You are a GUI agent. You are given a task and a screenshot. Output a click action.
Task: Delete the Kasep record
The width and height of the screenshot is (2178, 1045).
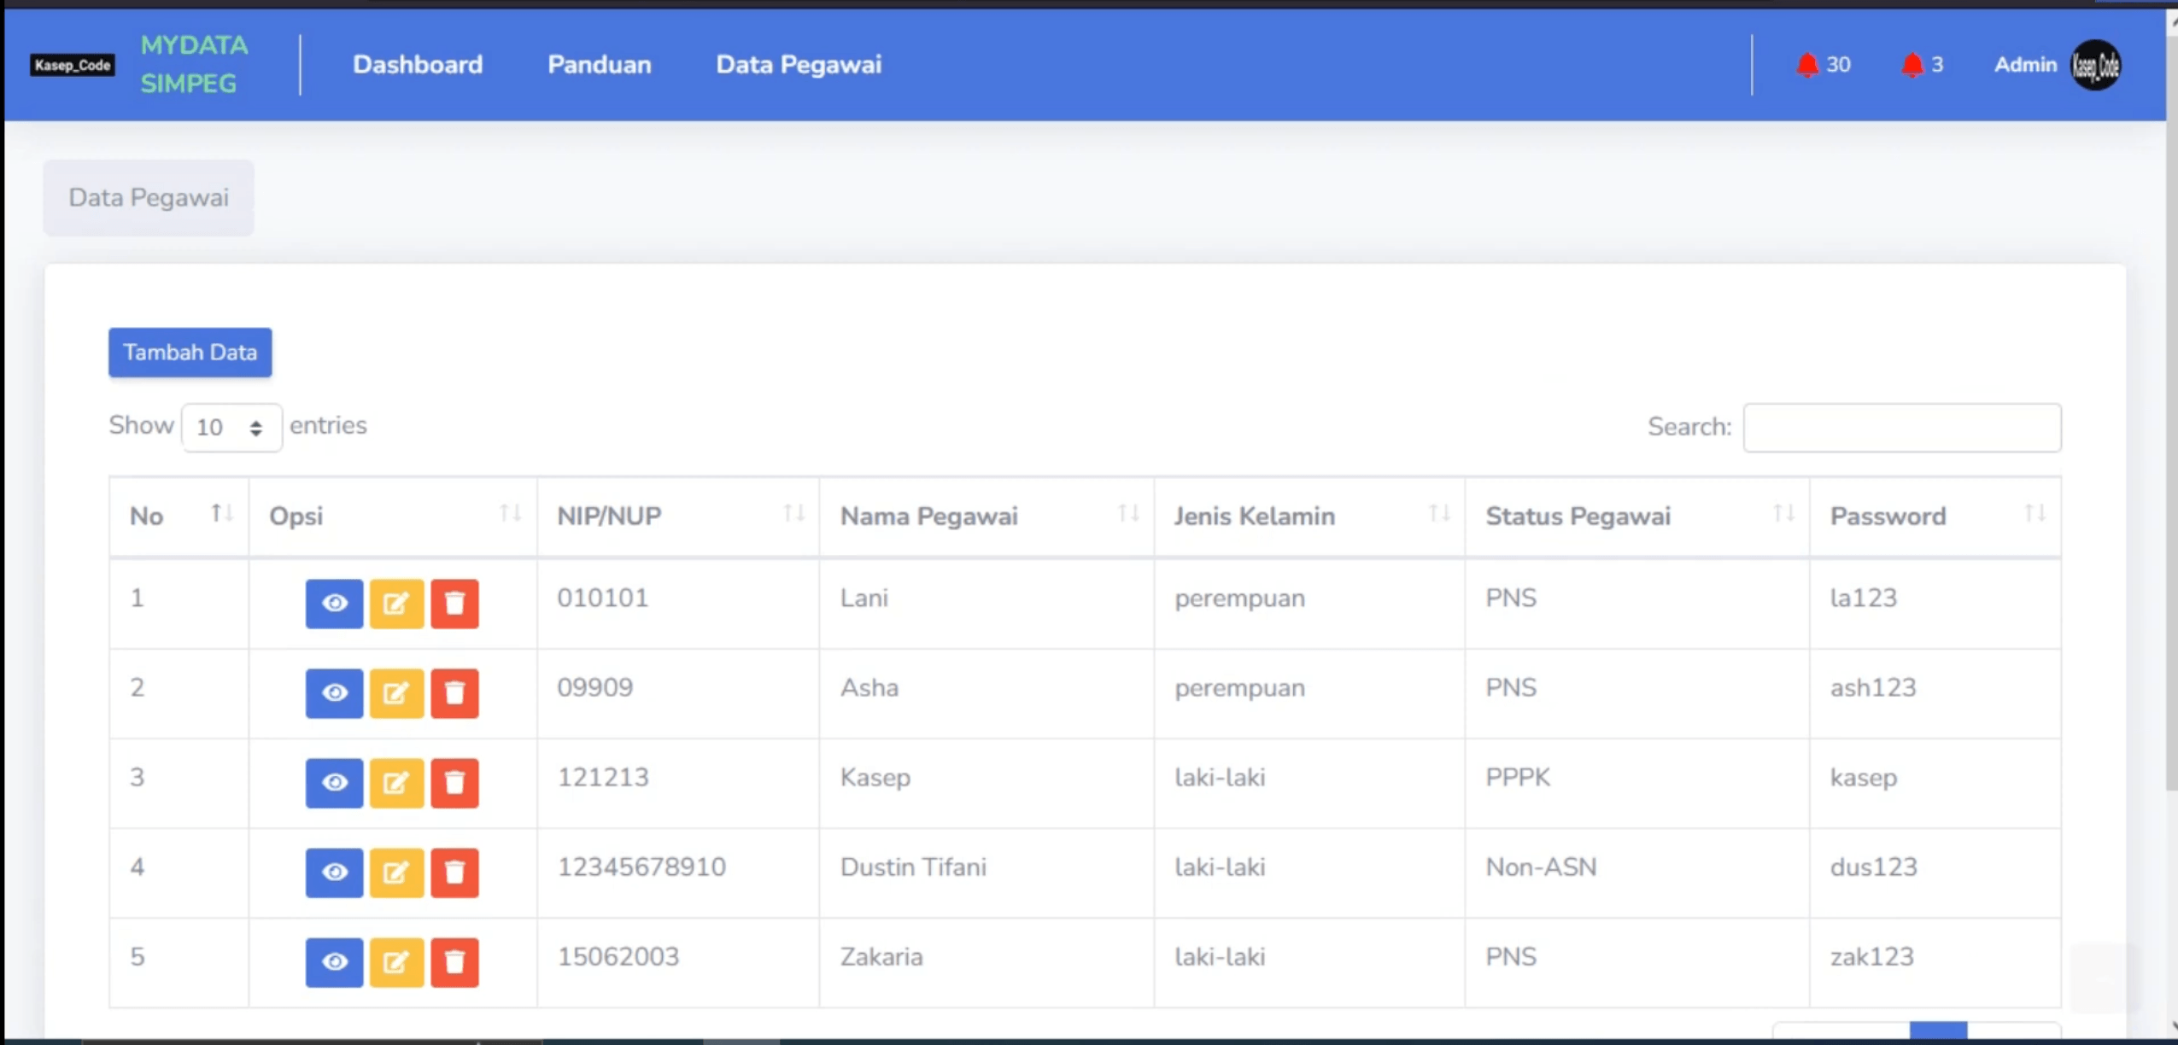tap(454, 783)
